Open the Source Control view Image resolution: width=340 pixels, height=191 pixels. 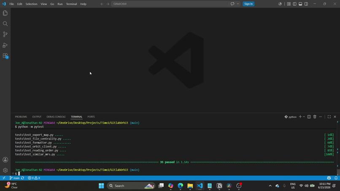pos(5,34)
